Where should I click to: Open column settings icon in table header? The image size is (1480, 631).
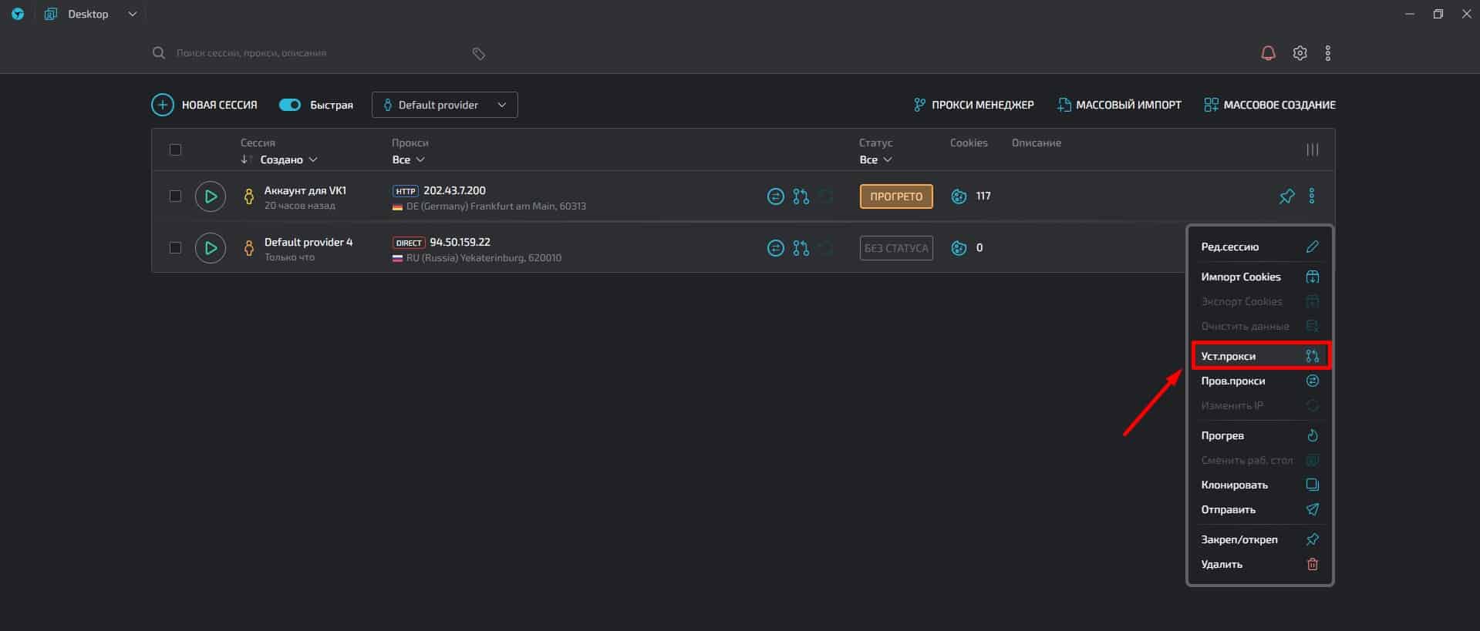tap(1312, 149)
